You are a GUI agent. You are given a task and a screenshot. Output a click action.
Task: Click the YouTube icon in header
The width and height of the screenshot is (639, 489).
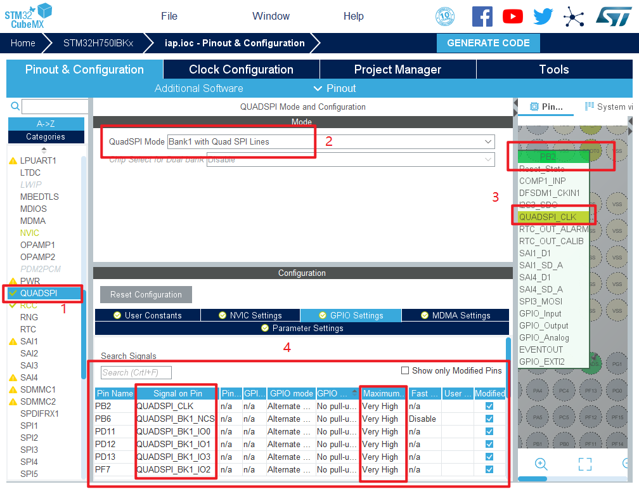coord(512,16)
